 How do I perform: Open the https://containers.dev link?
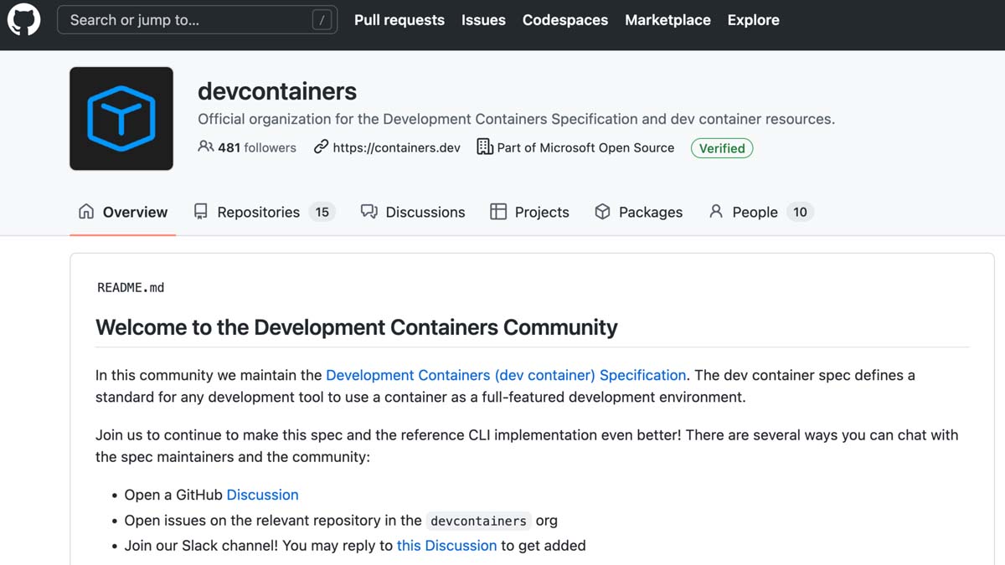tap(397, 147)
